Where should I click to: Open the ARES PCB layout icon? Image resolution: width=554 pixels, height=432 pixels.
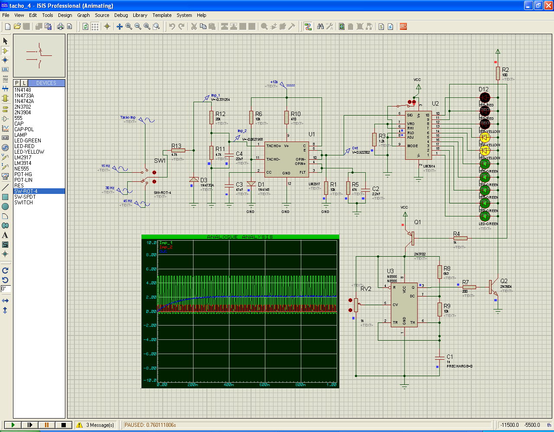click(403, 26)
